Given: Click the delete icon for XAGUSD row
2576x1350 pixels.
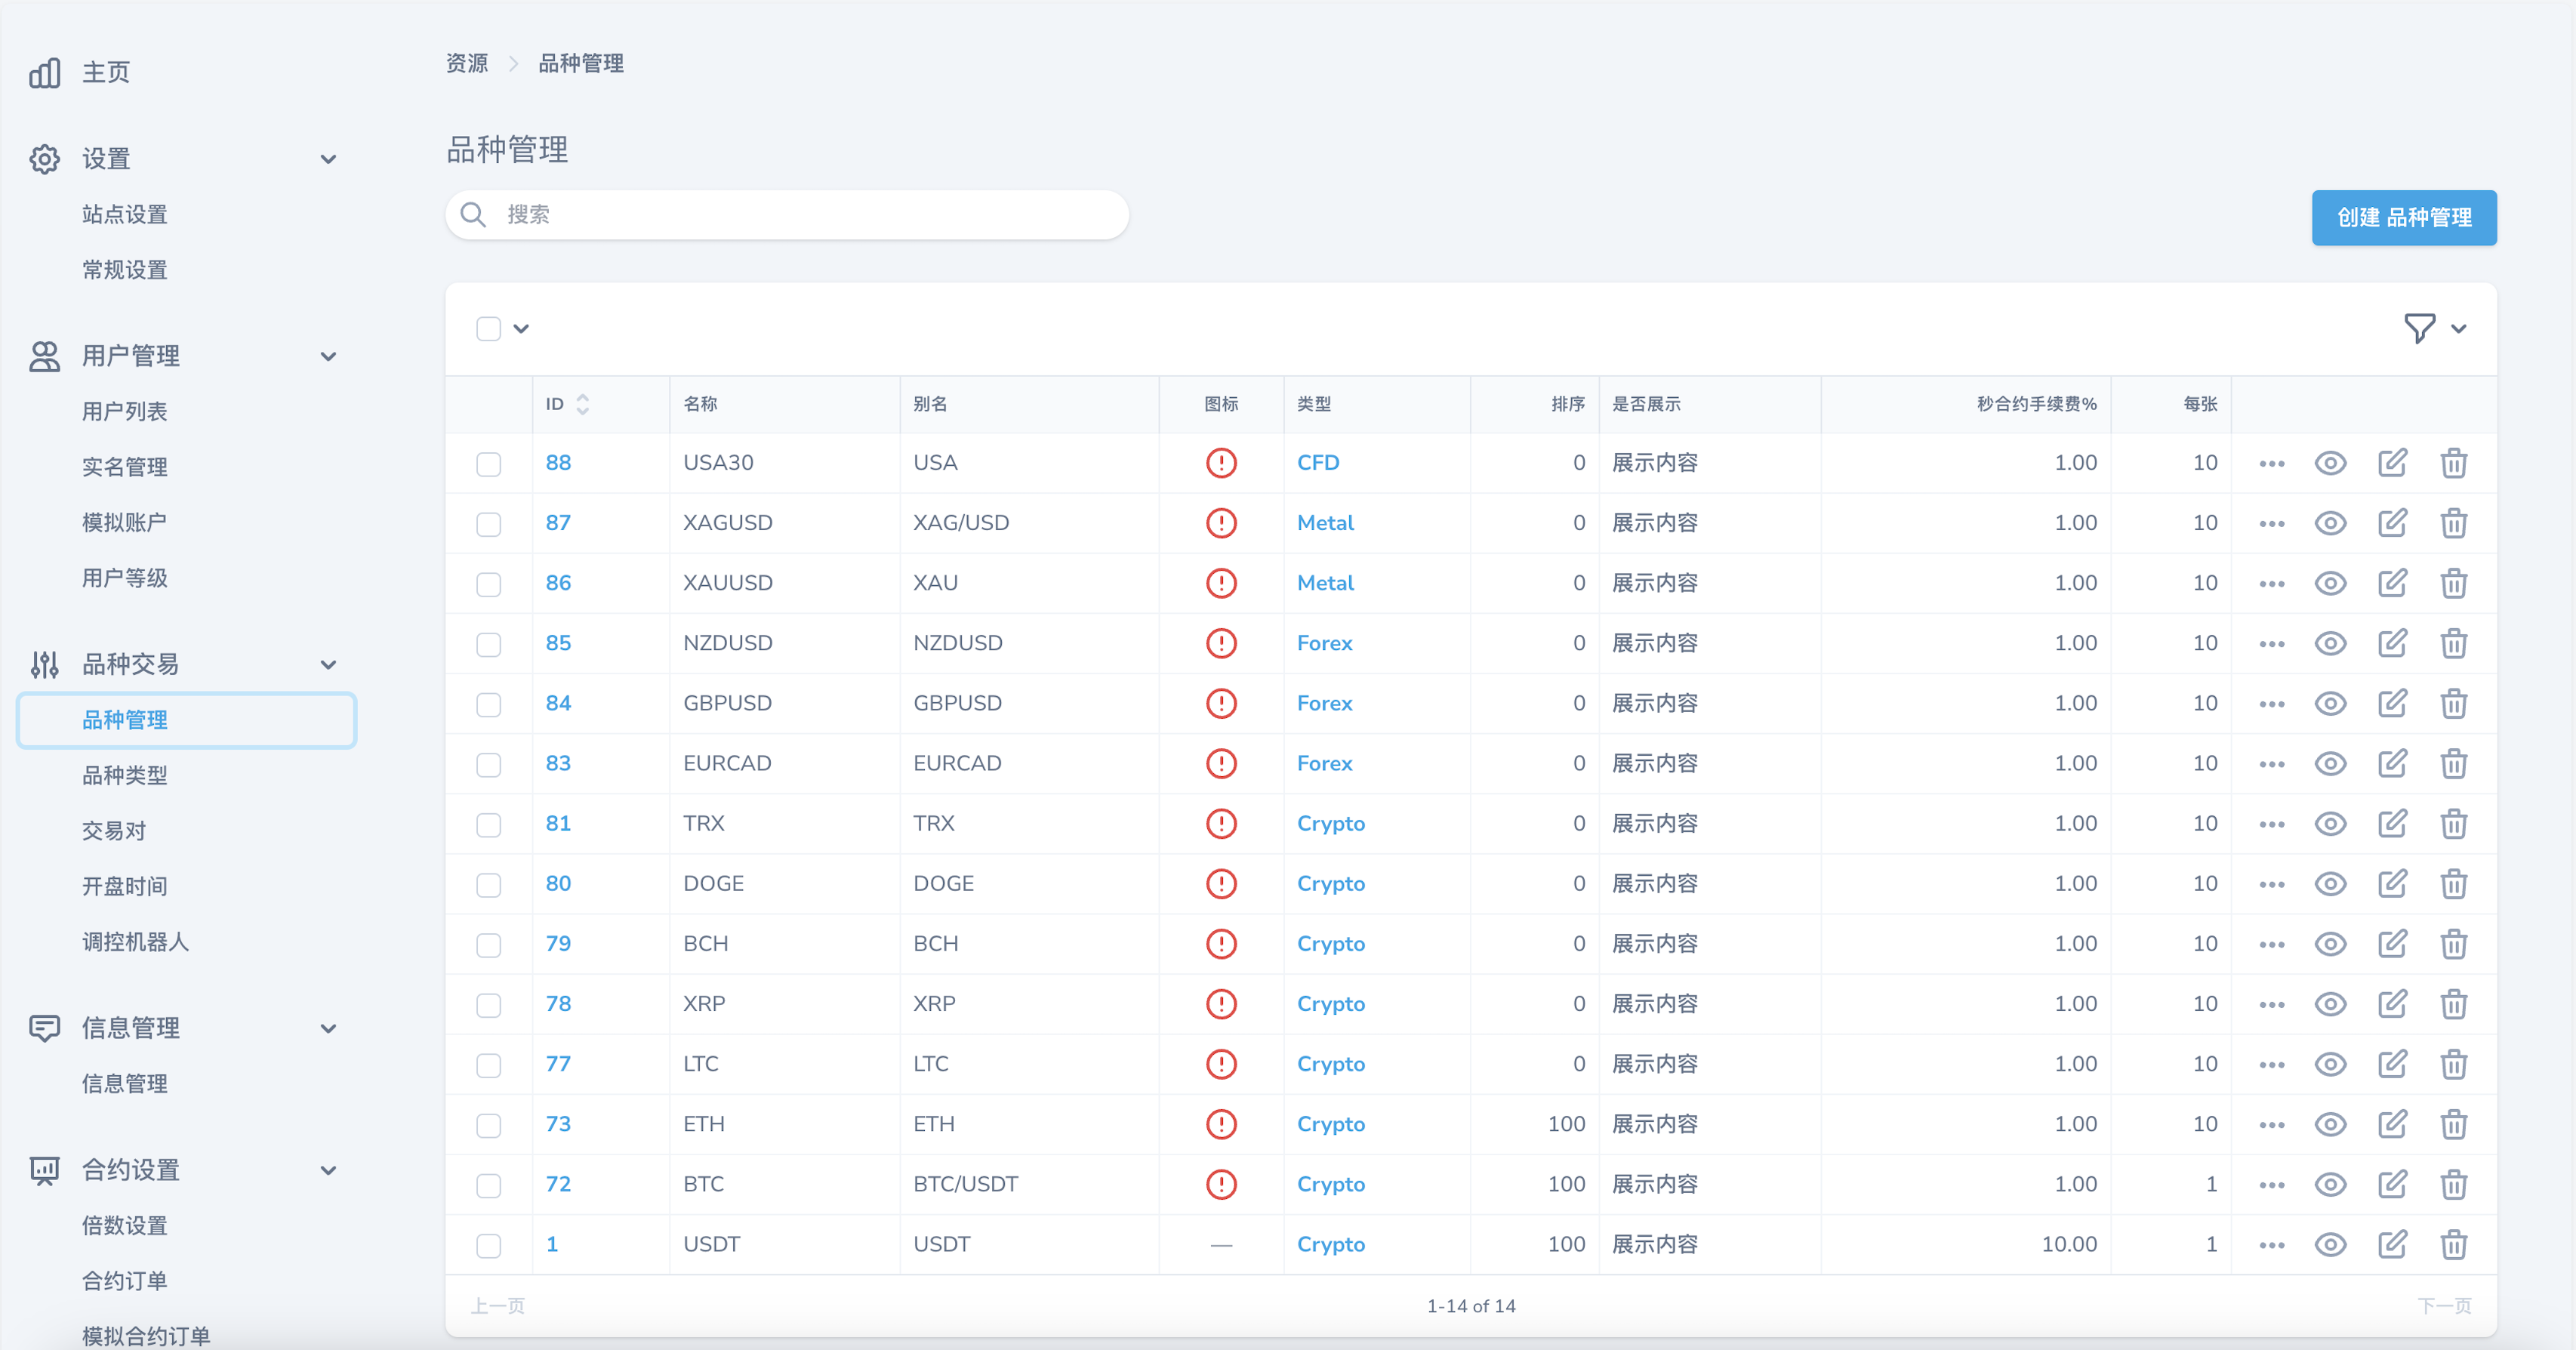Looking at the screenshot, I should pyautogui.click(x=2455, y=523).
